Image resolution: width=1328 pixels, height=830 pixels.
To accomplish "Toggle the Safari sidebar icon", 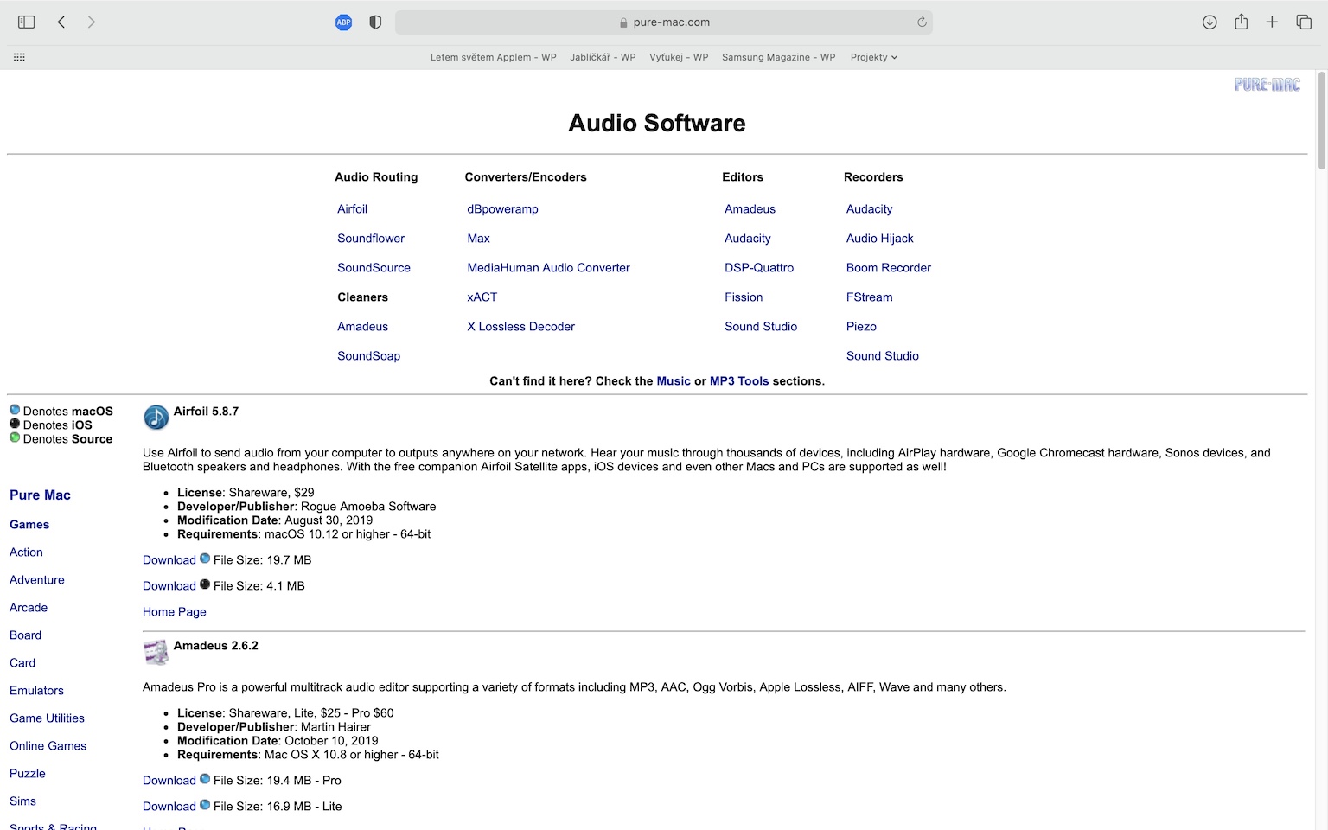I will click(x=26, y=22).
